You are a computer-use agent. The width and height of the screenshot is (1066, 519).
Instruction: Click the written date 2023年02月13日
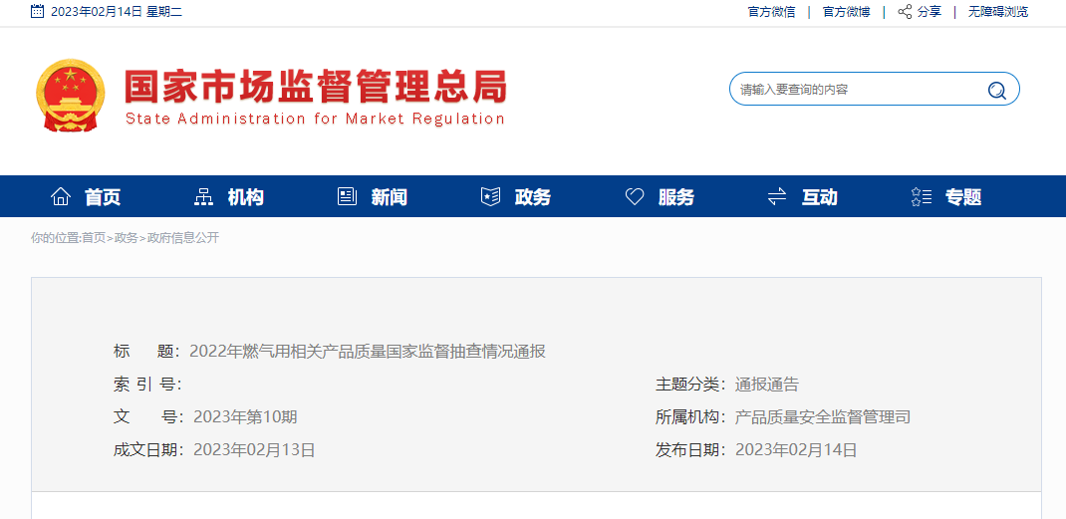tap(254, 449)
